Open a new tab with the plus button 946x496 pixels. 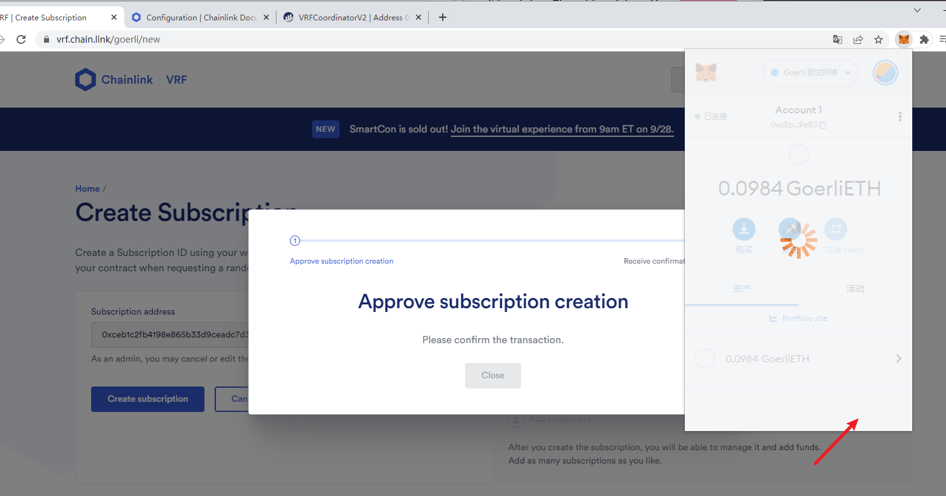pos(443,17)
